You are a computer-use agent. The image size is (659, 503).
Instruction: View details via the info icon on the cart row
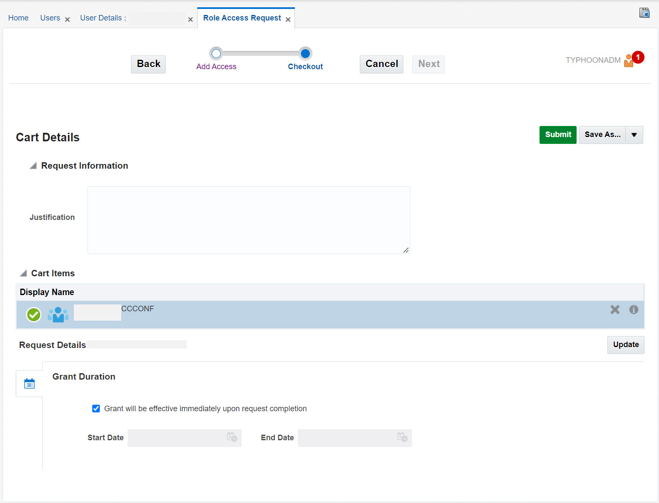(x=633, y=310)
